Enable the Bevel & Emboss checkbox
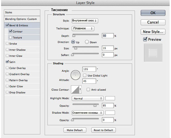171x138 pixels. point(7,25)
